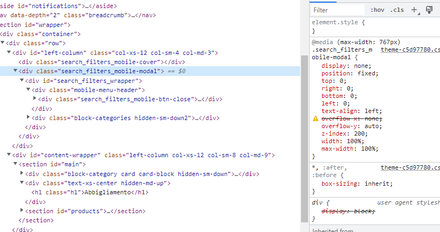
Task: Collapse the mobile-menu-header div node
Action: coord(29,89)
